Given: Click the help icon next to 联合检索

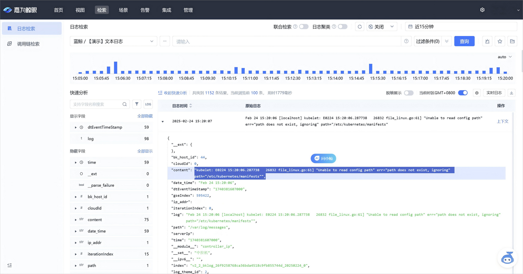Looking at the screenshot, I should point(295,27).
